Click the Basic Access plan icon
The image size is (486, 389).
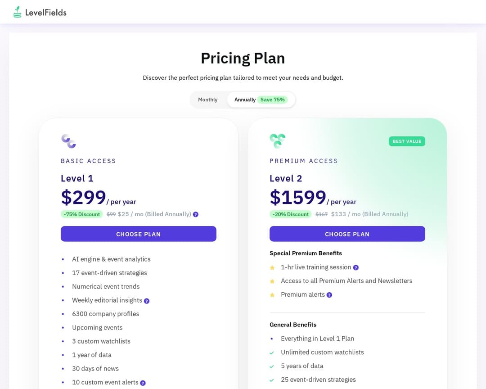click(x=68, y=141)
